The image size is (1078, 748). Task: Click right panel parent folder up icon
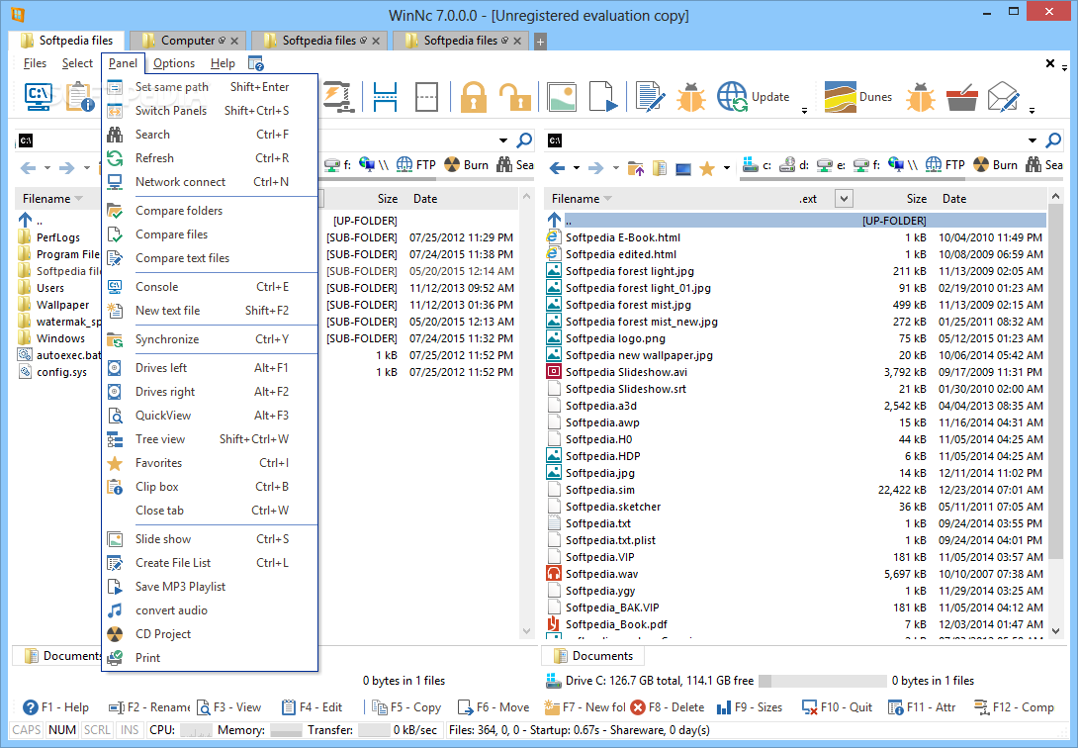(x=635, y=167)
